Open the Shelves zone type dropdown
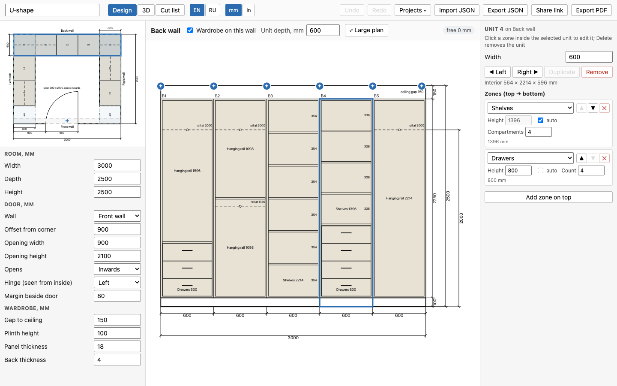617x386 pixels. click(530, 108)
